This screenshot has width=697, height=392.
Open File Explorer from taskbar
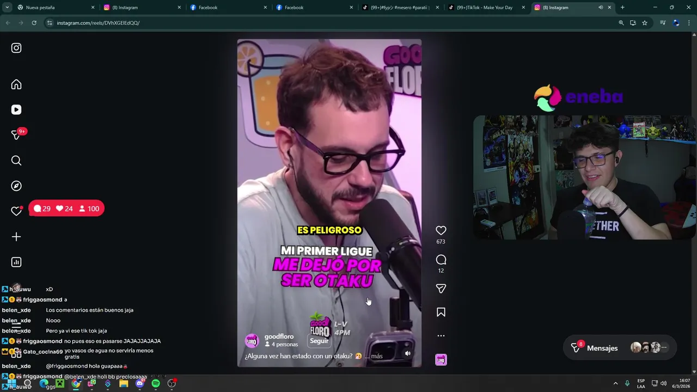point(124,383)
